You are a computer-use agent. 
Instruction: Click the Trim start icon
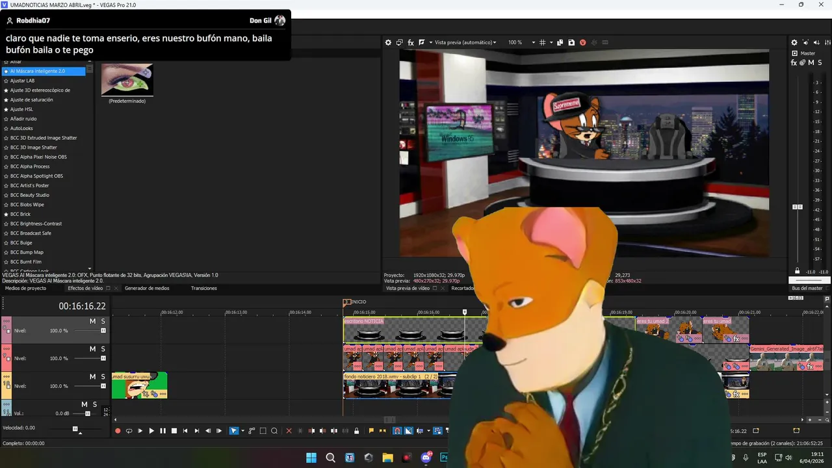click(311, 430)
